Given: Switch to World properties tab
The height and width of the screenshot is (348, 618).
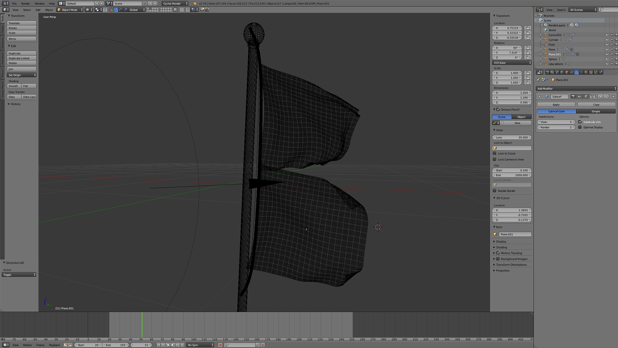Looking at the screenshot, I should point(562,72).
